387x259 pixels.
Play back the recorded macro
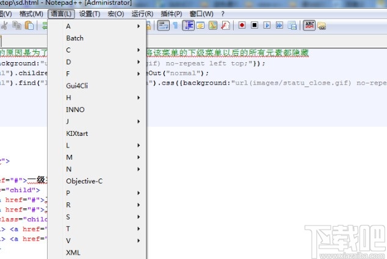(267, 25)
